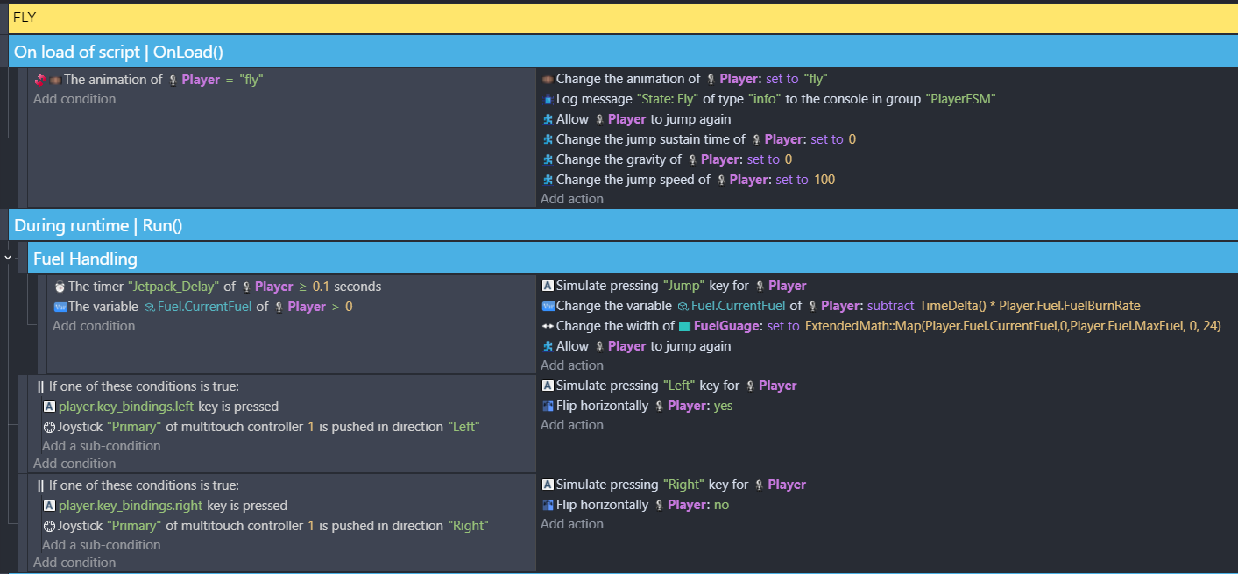Click the joystick icon in the "Left" direction condition

click(49, 427)
